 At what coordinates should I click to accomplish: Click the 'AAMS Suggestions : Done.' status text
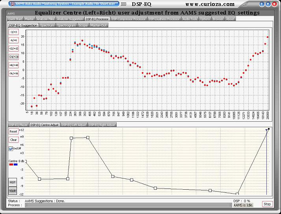[x=45, y=201]
